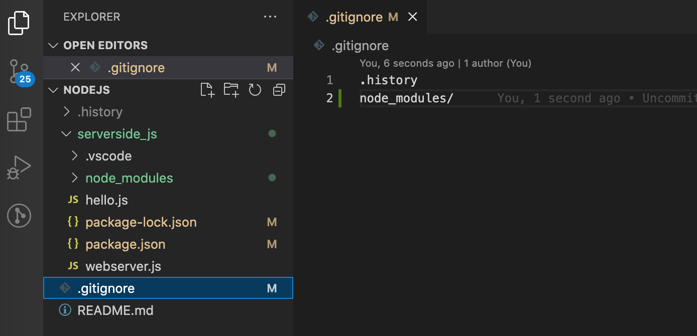
Task: Close the .gitignore editor tab
Action: (412, 17)
